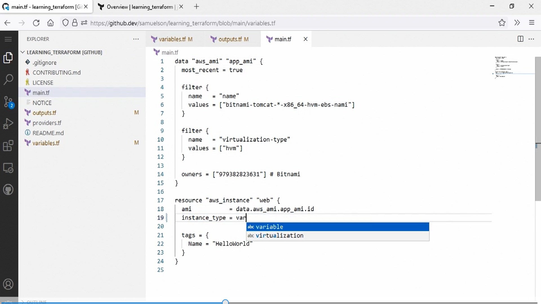Open Source Control with 2 changes
The height and width of the screenshot is (304, 541).
[x=8, y=102]
